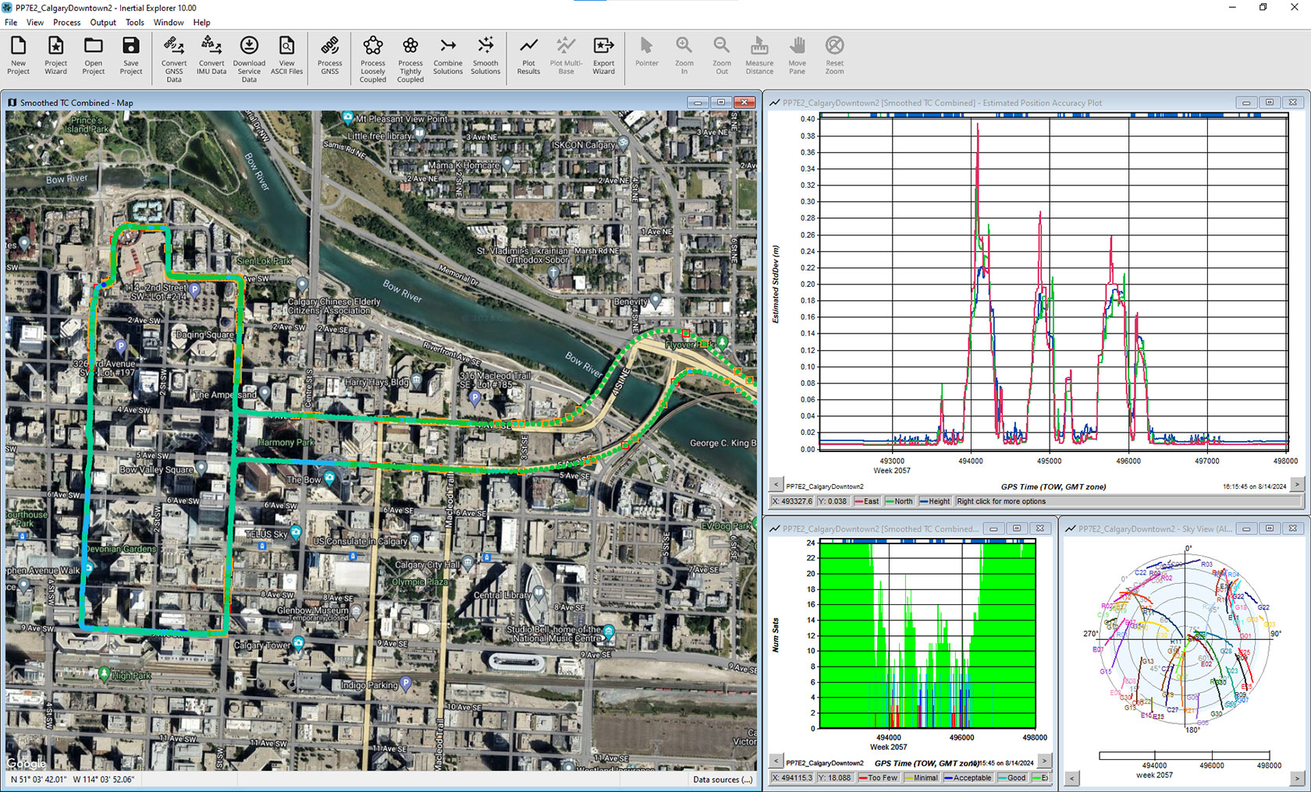Click the Plot Results icon
Viewport: 1311px width, 792px height.
(x=528, y=55)
